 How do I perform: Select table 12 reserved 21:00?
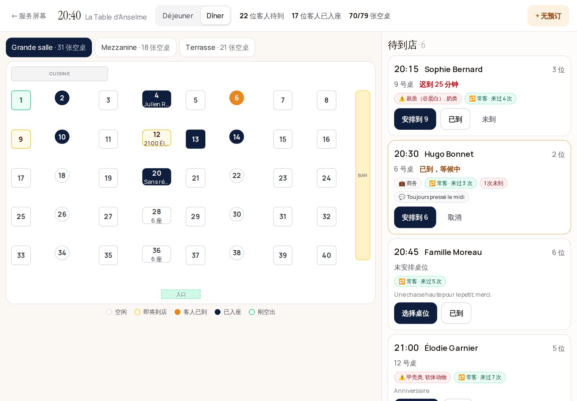[x=156, y=138]
